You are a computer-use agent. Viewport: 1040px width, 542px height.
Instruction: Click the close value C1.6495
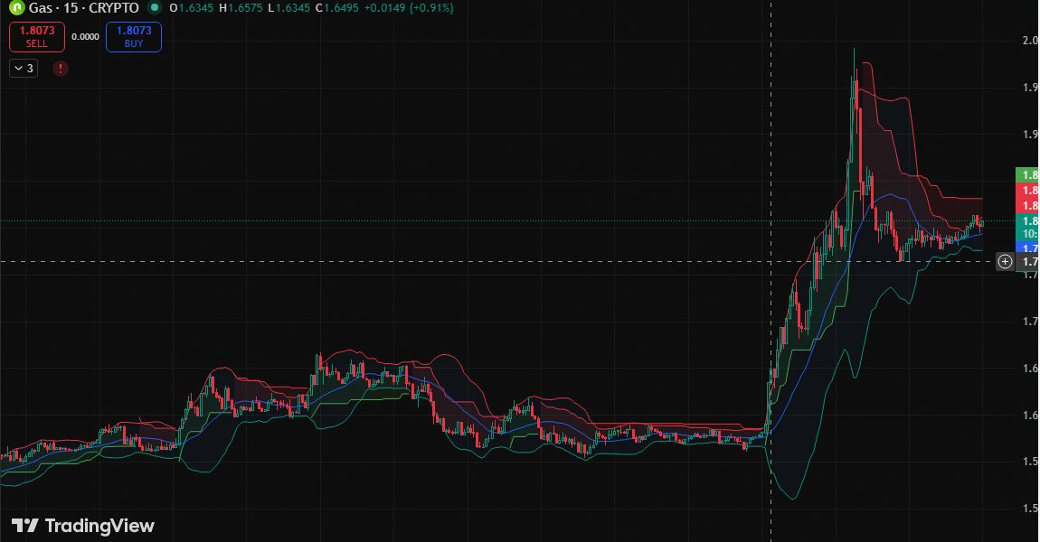point(337,8)
